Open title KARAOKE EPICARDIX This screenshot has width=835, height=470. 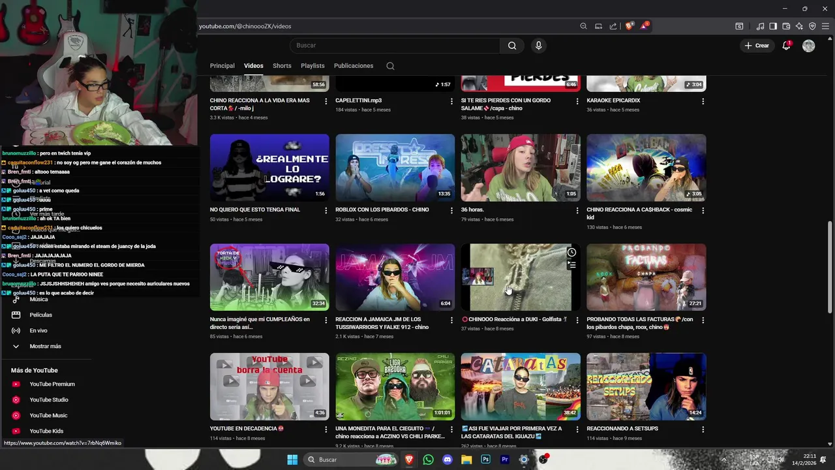[613, 101]
